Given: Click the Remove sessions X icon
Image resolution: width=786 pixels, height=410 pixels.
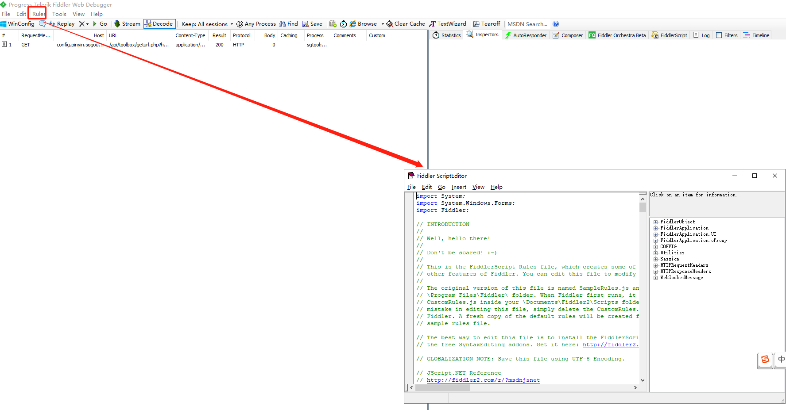Looking at the screenshot, I should (81, 24).
